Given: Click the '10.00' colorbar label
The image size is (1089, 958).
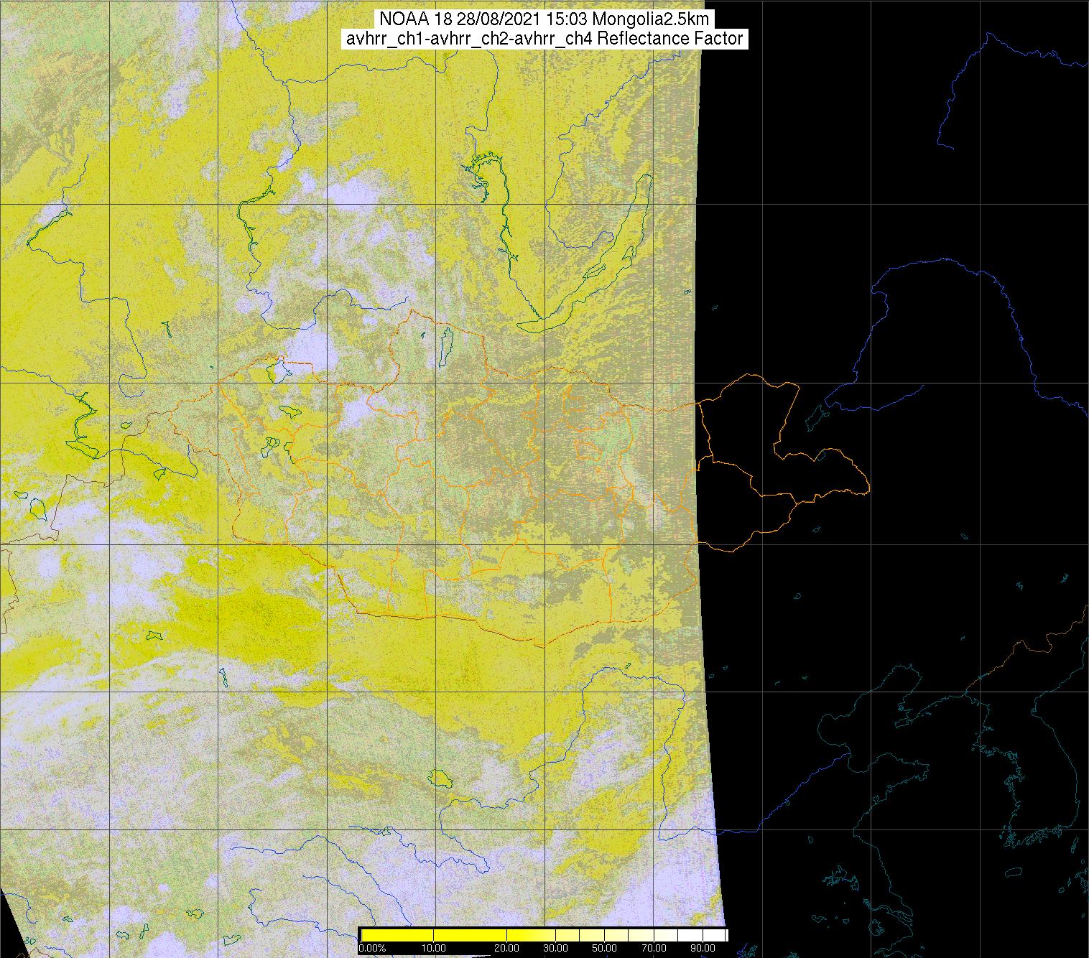Looking at the screenshot, I should click(x=433, y=948).
